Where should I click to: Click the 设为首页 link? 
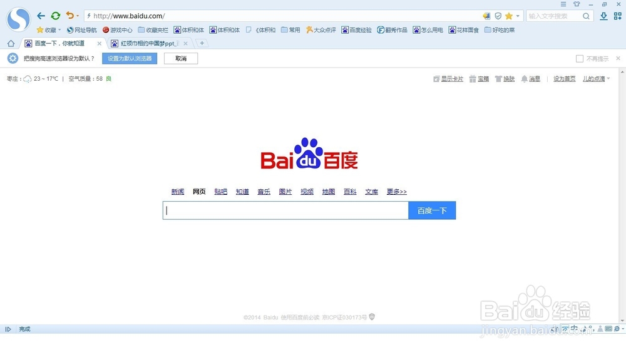point(564,79)
